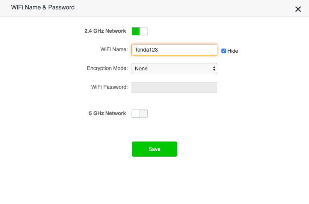Uncheck the Hide checkbox

pos(223,51)
